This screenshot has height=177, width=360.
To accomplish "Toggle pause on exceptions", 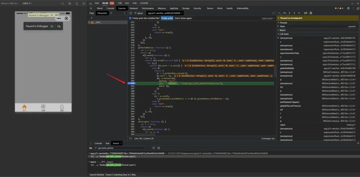I will (x=311, y=13).
